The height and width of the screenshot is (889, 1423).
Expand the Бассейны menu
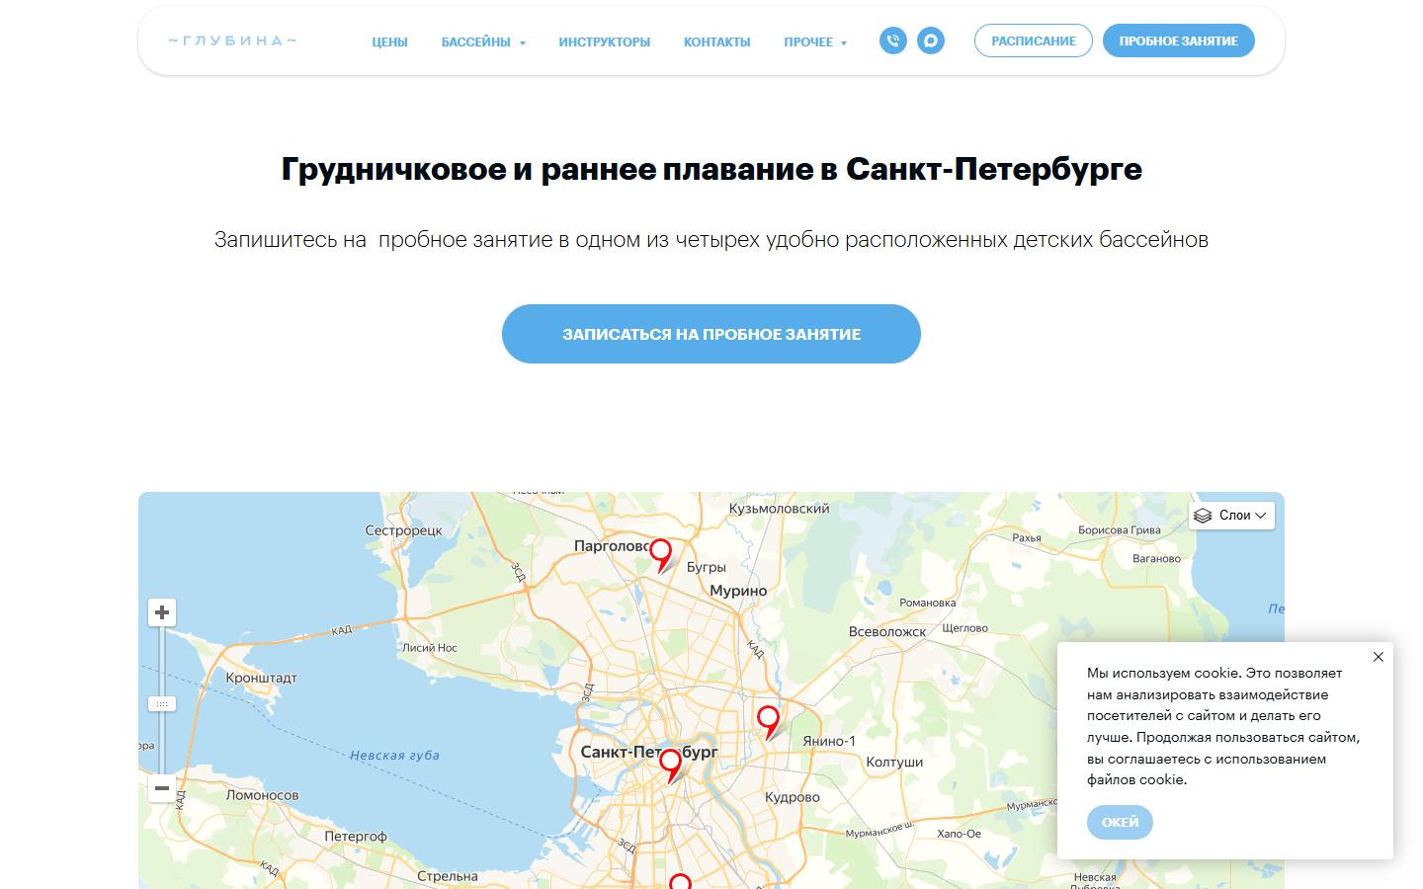[483, 41]
